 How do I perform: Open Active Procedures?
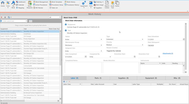click(x=40, y=5)
